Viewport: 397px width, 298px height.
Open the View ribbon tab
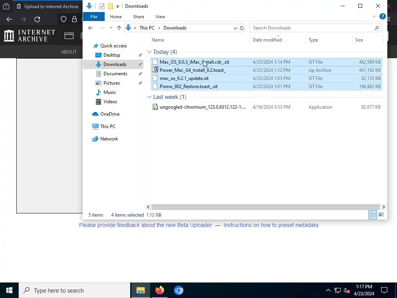point(160,17)
